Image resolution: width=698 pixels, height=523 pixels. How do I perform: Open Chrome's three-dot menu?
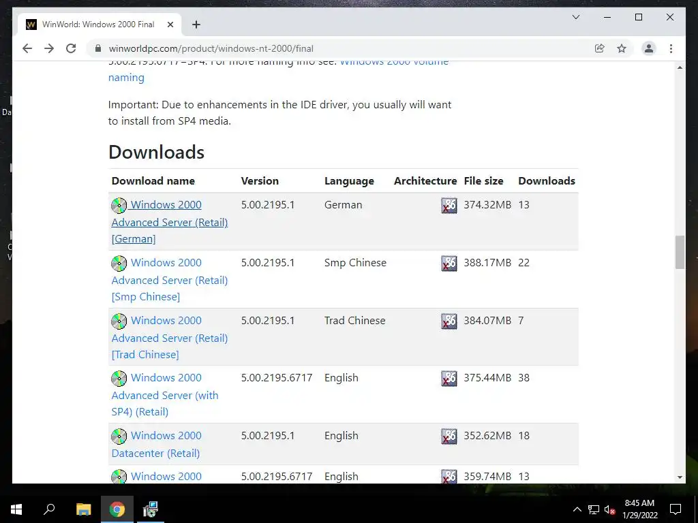click(x=671, y=48)
